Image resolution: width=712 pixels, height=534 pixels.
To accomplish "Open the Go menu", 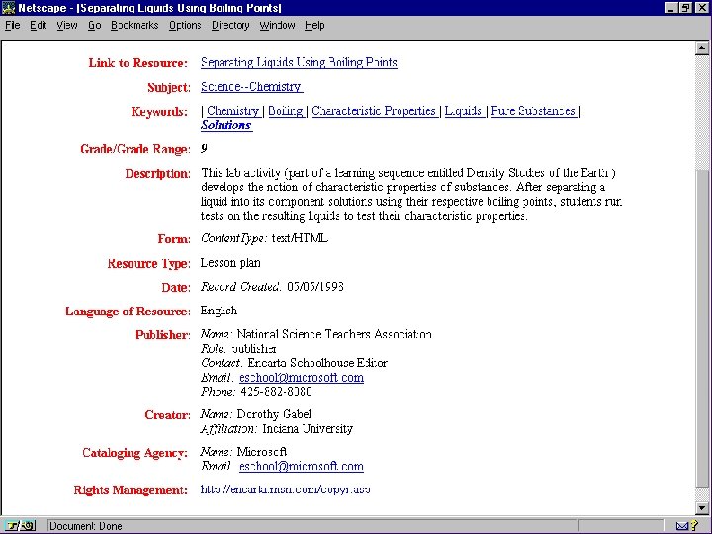I will [95, 25].
